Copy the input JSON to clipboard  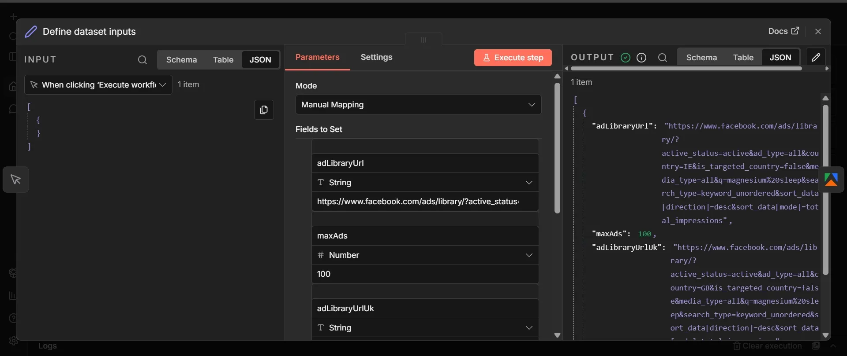pyautogui.click(x=264, y=110)
